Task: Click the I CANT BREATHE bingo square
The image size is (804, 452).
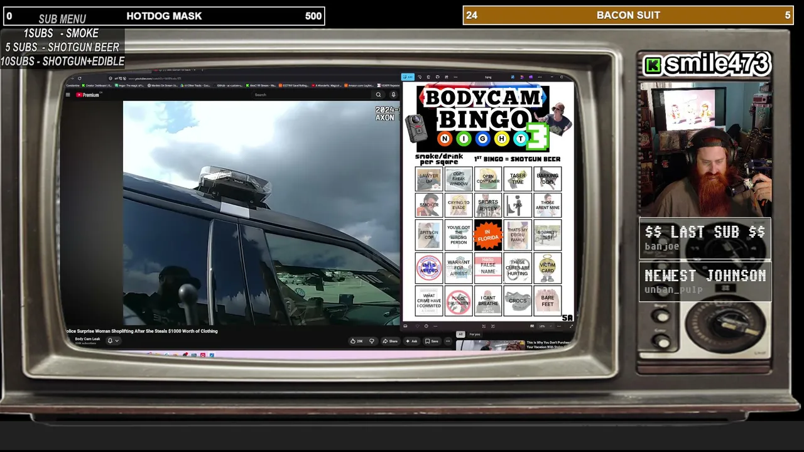Action: [488, 301]
